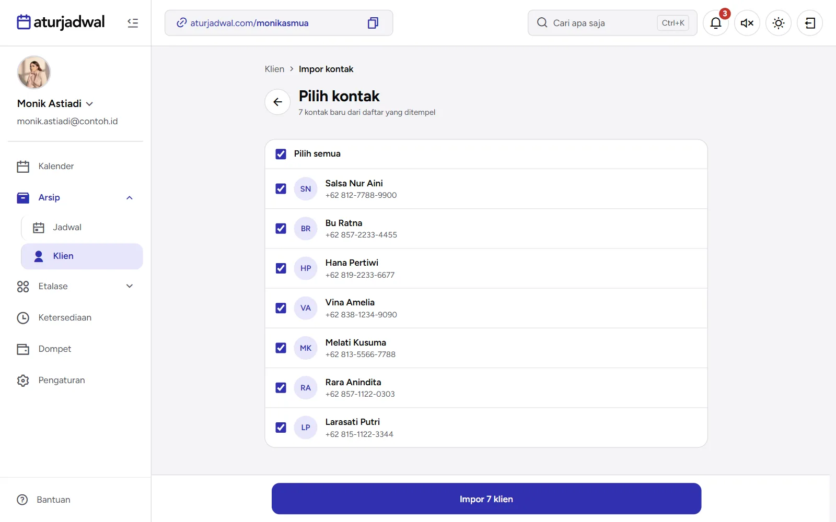Open Bantuan help link
This screenshot has width=836, height=522.
[44, 500]
